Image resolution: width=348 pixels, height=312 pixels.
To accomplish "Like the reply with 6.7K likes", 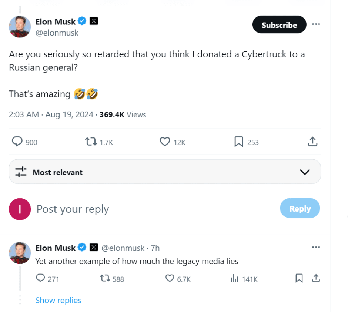I will (170, 279).
